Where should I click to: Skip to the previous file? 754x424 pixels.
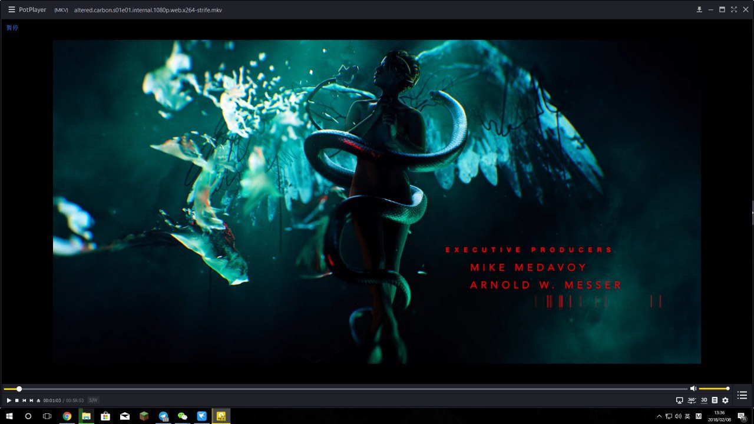(x=24, y=400)
